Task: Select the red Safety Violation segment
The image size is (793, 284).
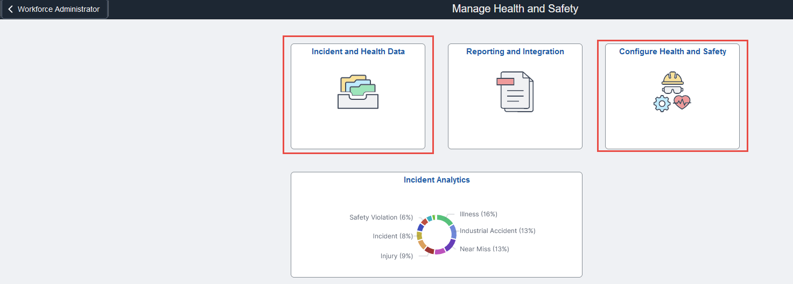Action: tap(424, 221)
